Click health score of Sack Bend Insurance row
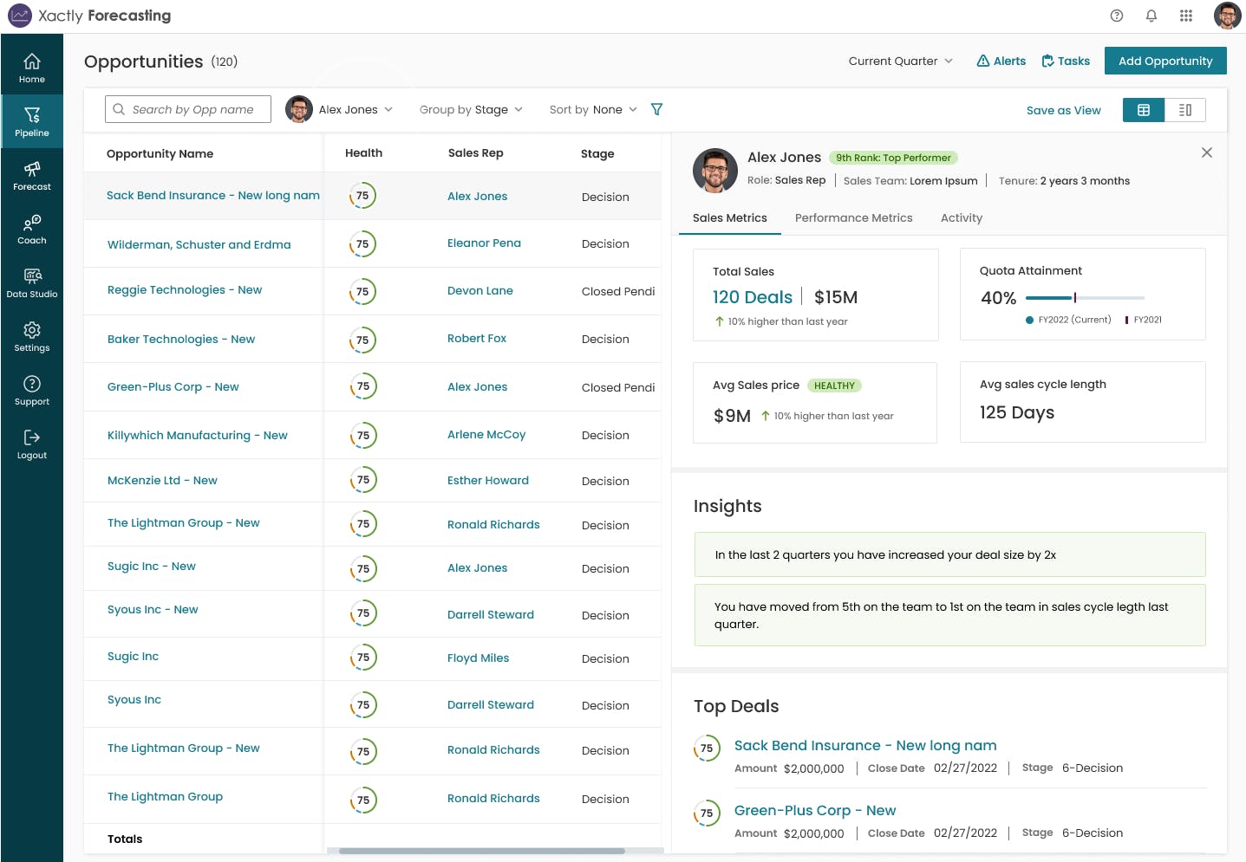The width and height of the screenshot is (1246, 862). [x=362, y=196]
